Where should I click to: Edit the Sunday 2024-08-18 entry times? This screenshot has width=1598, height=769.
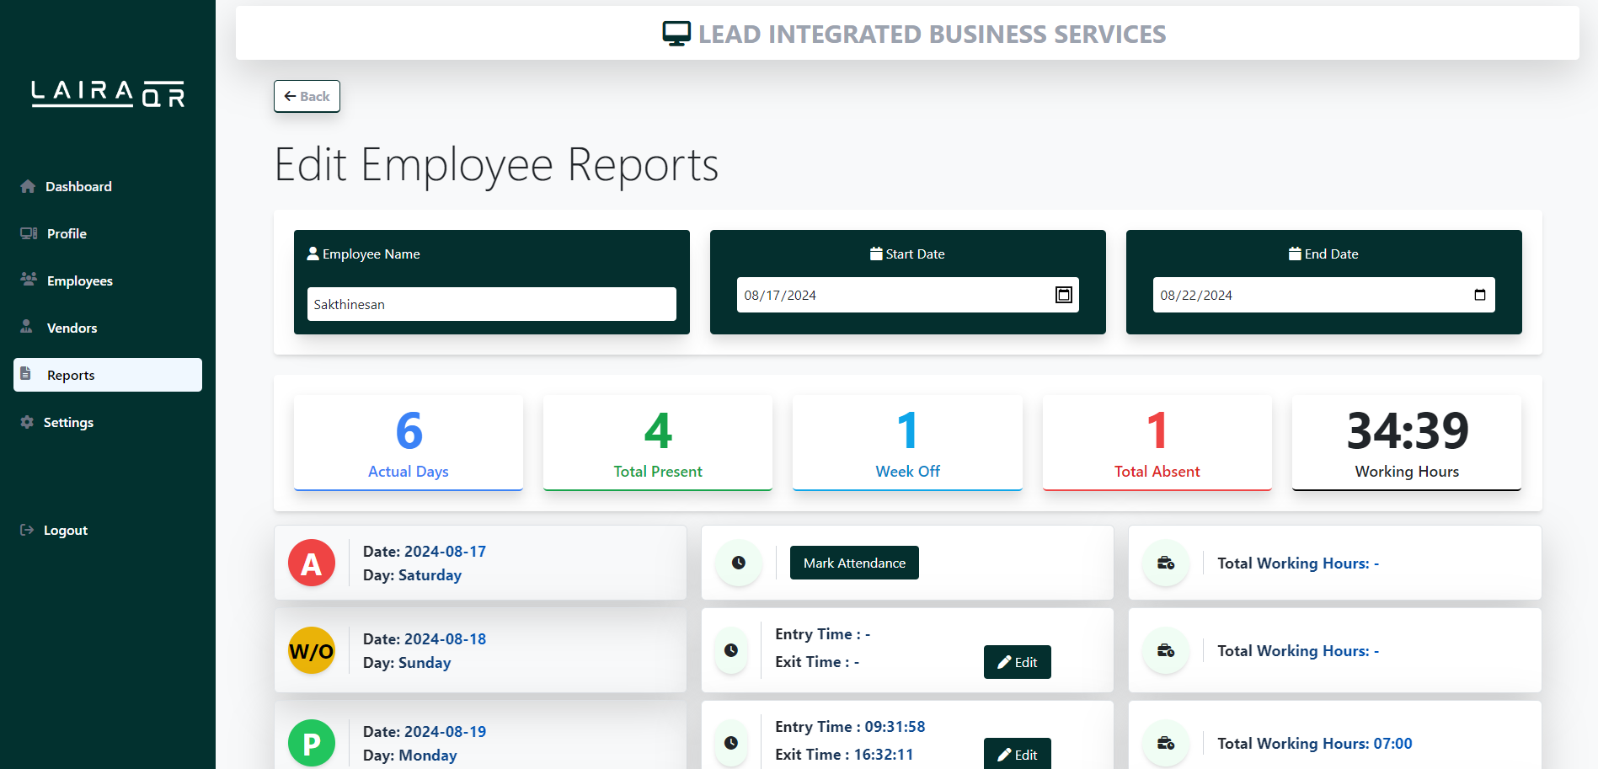coord(1017,662)
